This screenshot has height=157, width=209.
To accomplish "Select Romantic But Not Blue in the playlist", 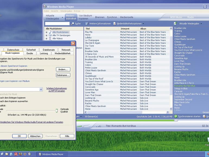I will (x=185, y=86).
